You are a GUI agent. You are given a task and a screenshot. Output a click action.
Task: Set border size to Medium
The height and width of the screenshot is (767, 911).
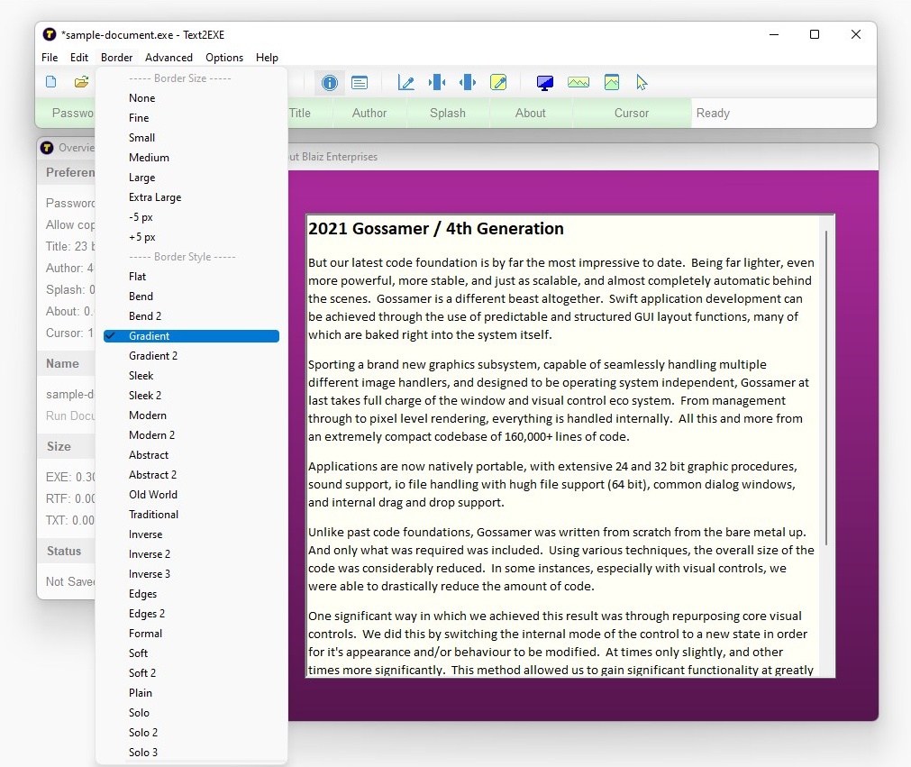click(x=149, y=158)
